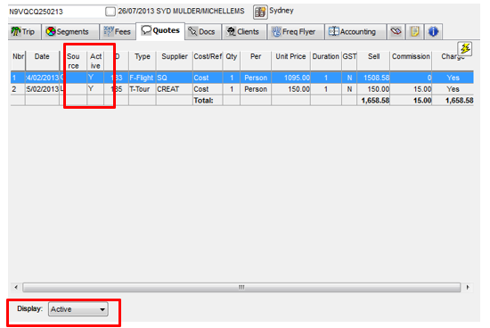Open the Display dropdown showing Active
Image resolution: width=490 pixels, height=328 pixels.
point(78,309)
